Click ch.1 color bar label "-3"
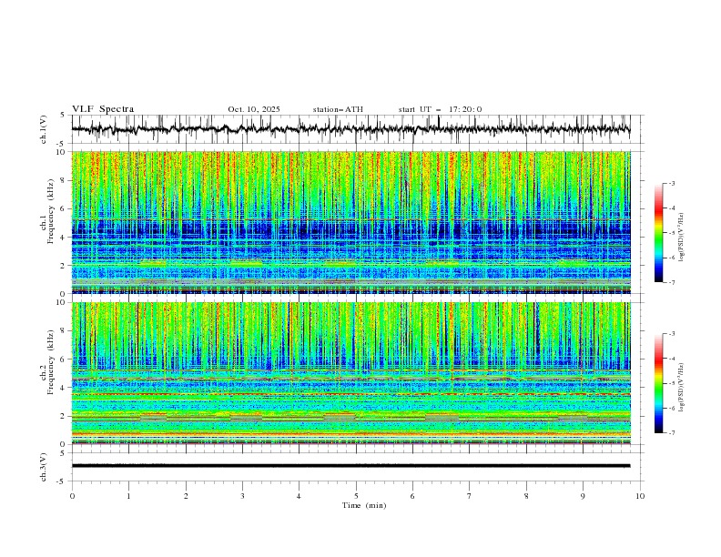 click(671, 183)
